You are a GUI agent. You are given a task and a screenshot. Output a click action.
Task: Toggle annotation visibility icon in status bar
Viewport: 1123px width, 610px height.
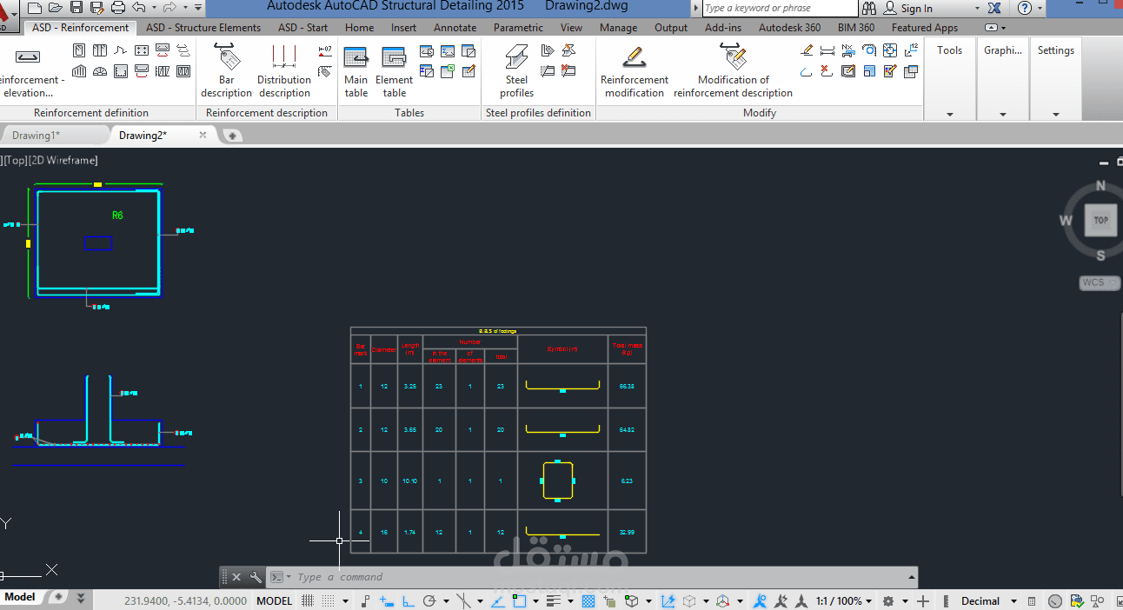[x=760, y=601]
